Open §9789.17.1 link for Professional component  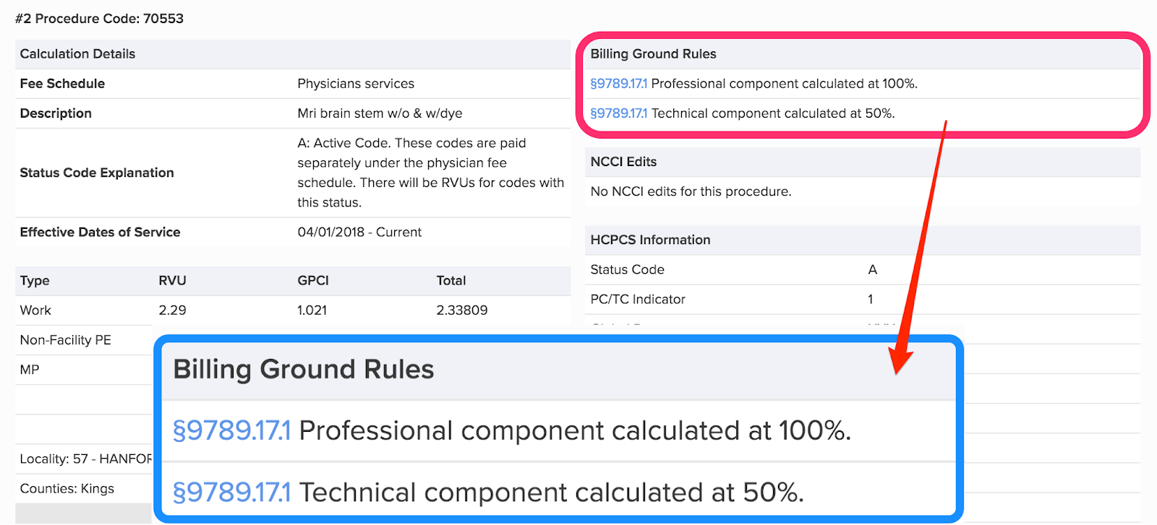point(618,84)
